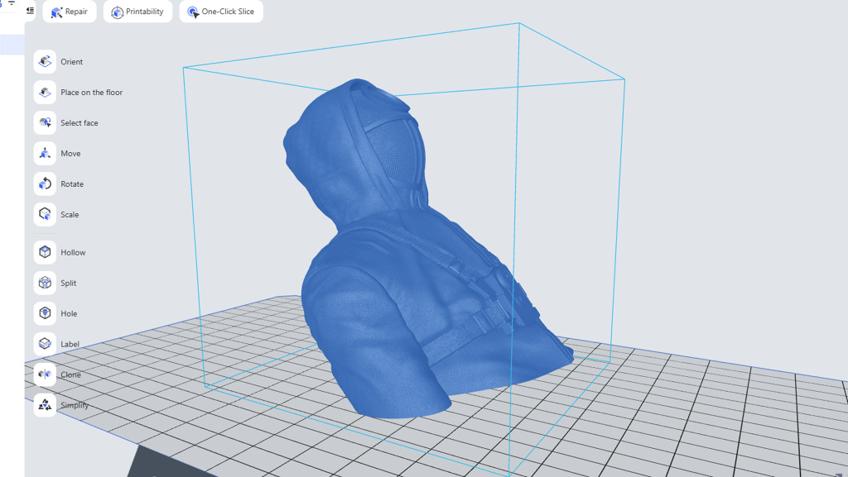Click the Clone tool icon
Screen dimensions: 848x477
point(45,375)
